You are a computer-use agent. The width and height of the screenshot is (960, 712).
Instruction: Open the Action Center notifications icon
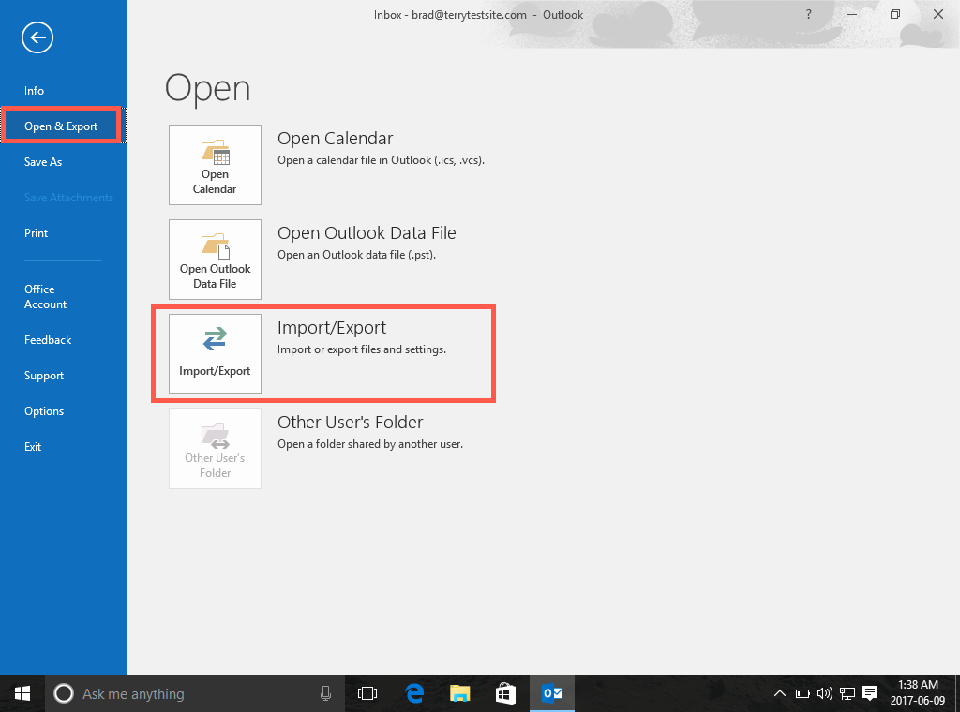[x=870, y=693]
